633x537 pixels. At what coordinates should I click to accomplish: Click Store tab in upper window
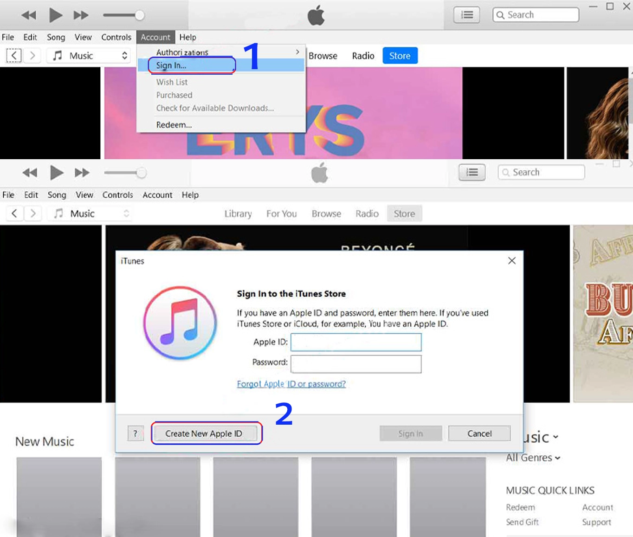point(400,56)
